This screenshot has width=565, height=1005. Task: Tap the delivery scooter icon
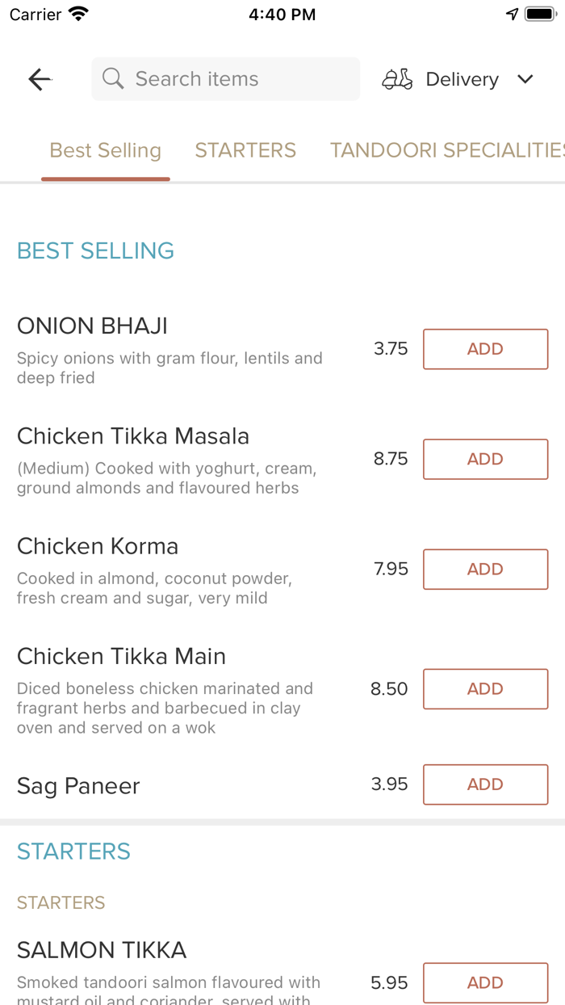point(397,79)
